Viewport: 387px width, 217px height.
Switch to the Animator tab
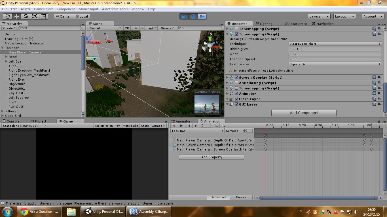[181, 121]
